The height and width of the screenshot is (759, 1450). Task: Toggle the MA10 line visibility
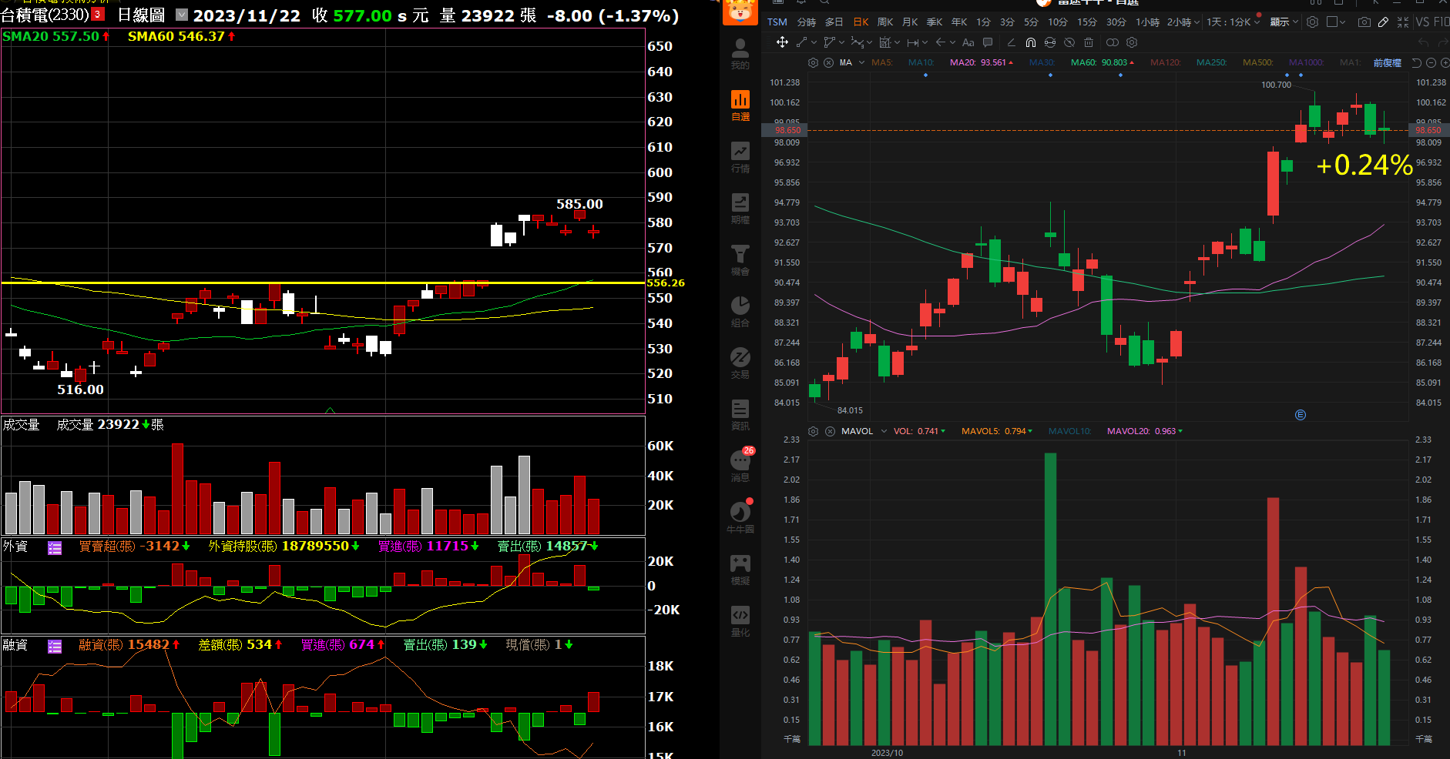coord(921,62)
